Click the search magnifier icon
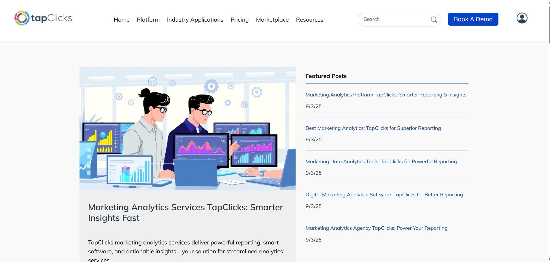Viewport: 550px width, 262px height. point(434,20)
